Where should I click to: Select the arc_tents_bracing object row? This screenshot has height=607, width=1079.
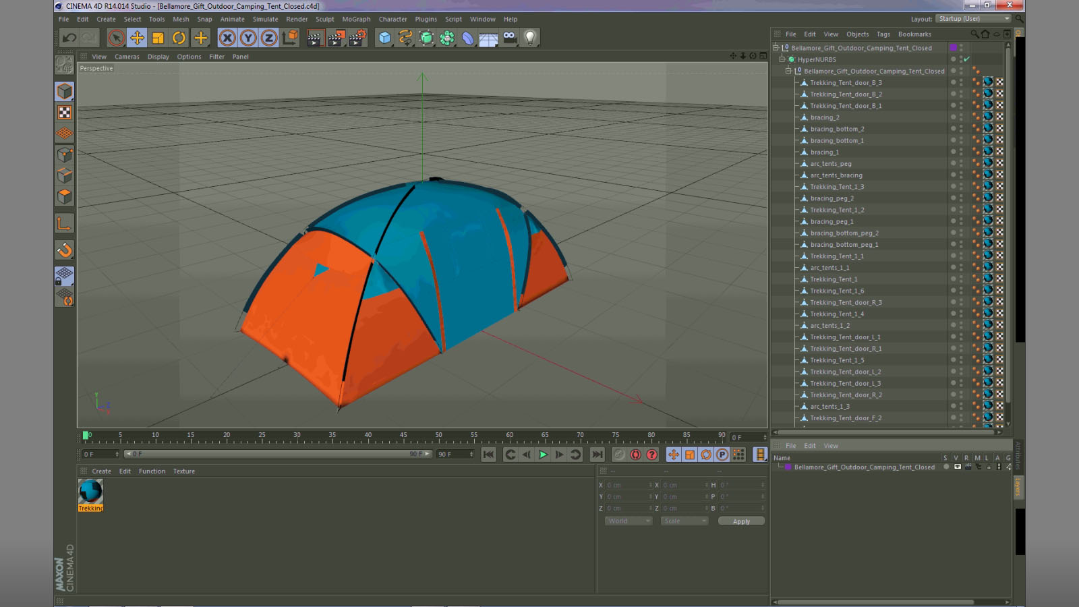[x=836, y=175]
